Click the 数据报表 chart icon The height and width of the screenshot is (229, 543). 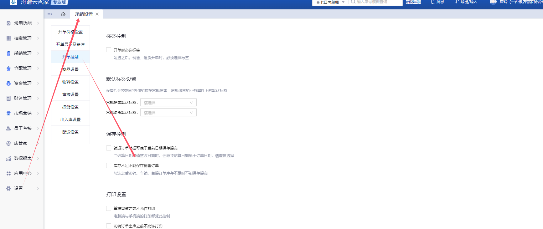(8, 158)
